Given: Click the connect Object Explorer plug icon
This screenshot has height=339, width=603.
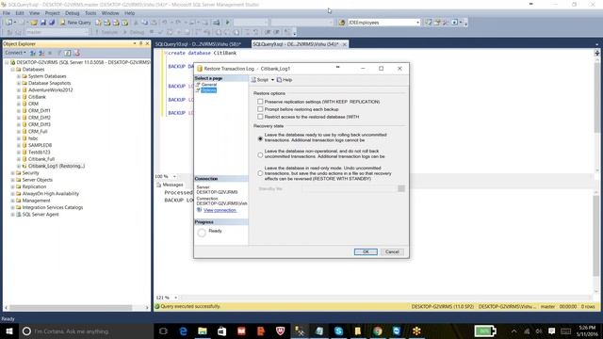Looking at the screenshot, I should pyautogui.click(x=33, y=53).
